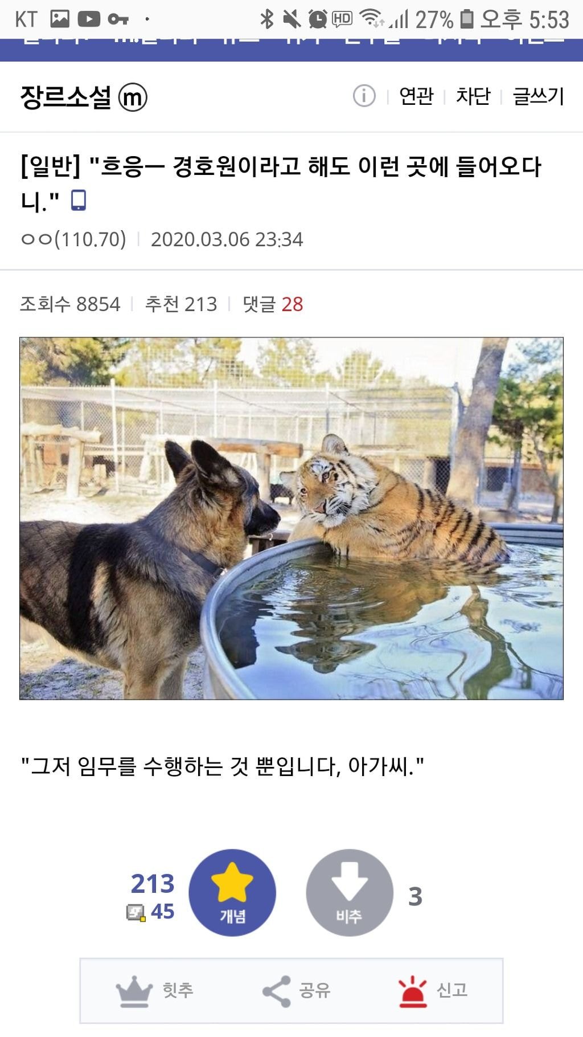Tap the fixed-nick recommend count icon by 45
The height and width of the screenshot is (1037, 583).
[x=136, y=912]
